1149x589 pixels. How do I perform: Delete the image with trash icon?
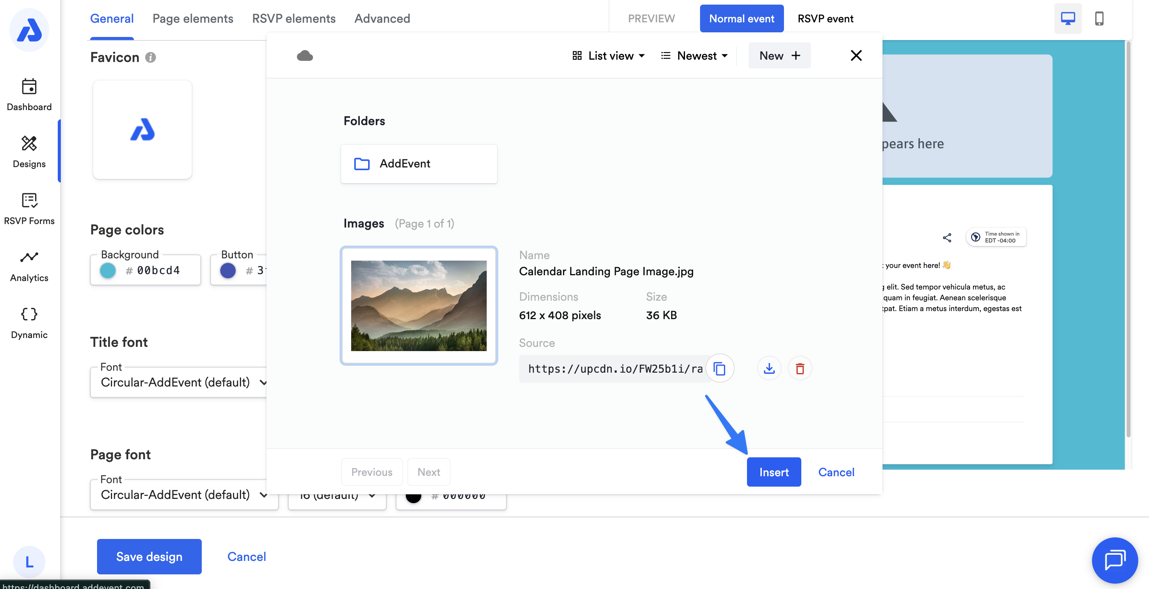pos(800,369)
